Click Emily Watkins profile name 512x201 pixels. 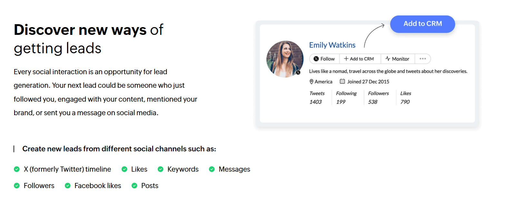coord(332,45)
